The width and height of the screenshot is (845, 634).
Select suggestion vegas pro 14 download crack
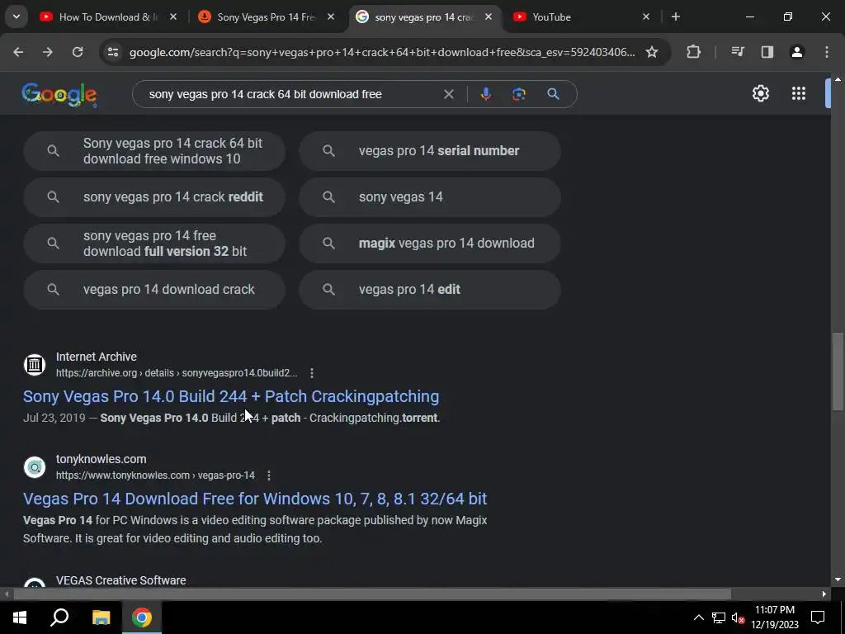pos(154,290)
